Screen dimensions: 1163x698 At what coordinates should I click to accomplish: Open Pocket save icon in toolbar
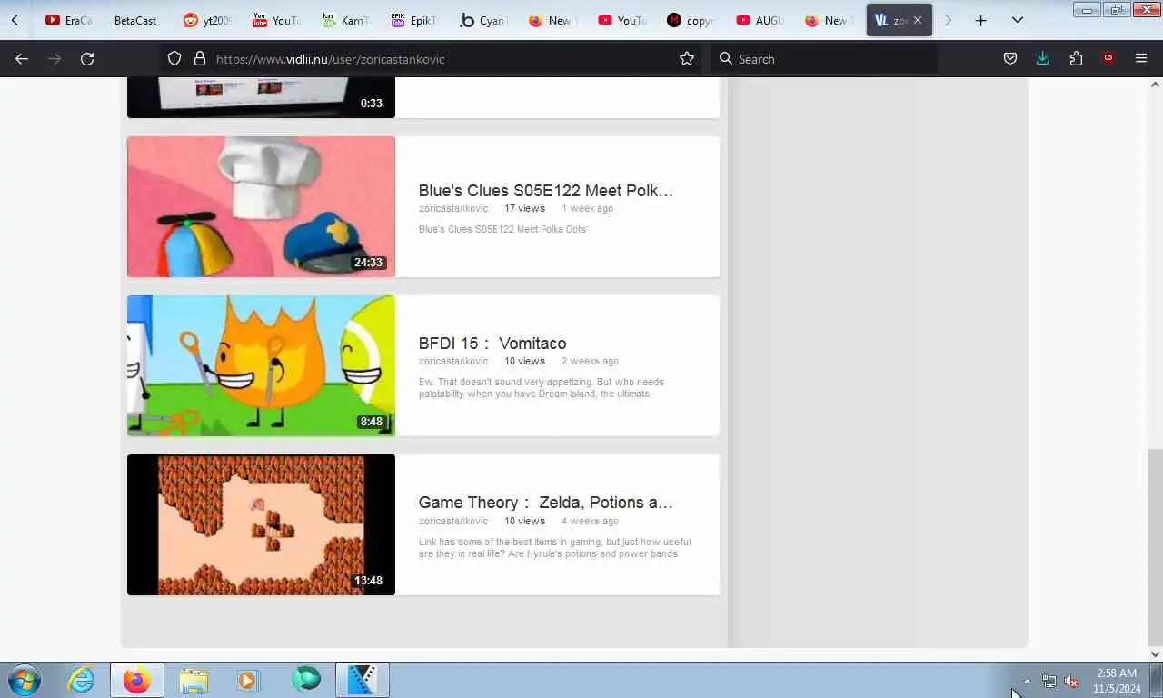[x=1010, y=58]
